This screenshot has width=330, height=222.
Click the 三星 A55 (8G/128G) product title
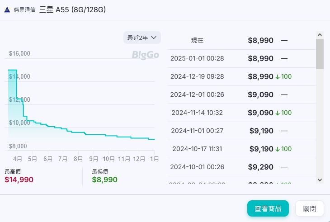73,9
